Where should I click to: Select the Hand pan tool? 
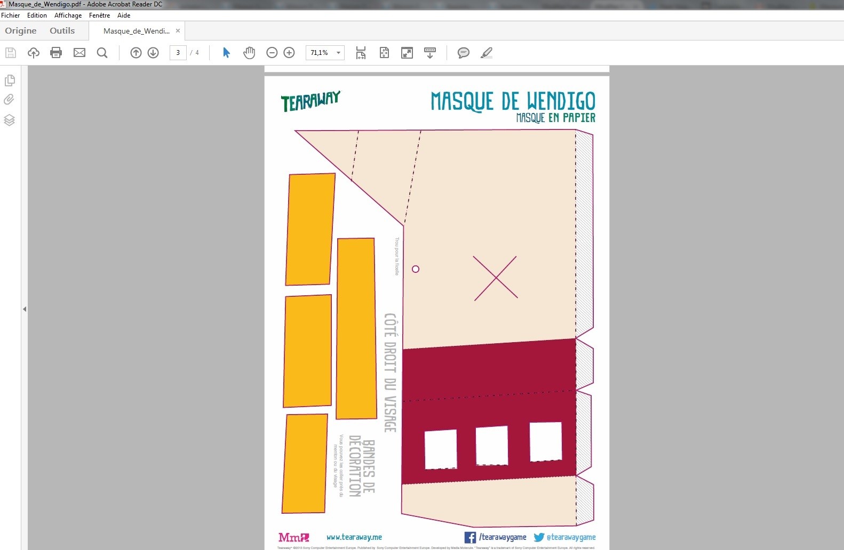pos(249,53)
